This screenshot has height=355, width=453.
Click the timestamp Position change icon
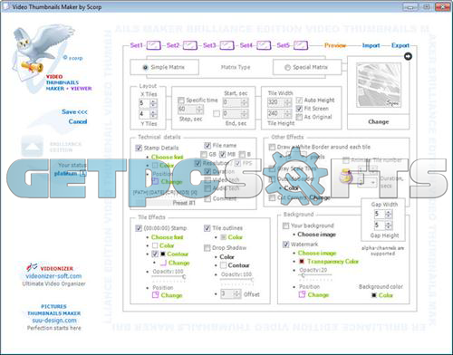(155, 294)
